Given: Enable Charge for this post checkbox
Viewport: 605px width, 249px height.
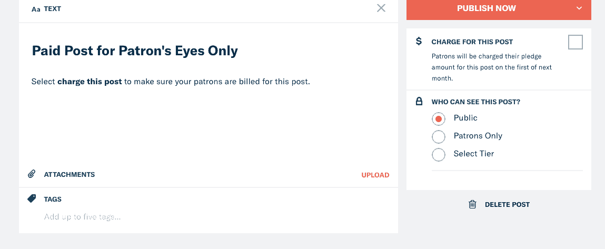Looking at the screenshot, I should (576, 42).
